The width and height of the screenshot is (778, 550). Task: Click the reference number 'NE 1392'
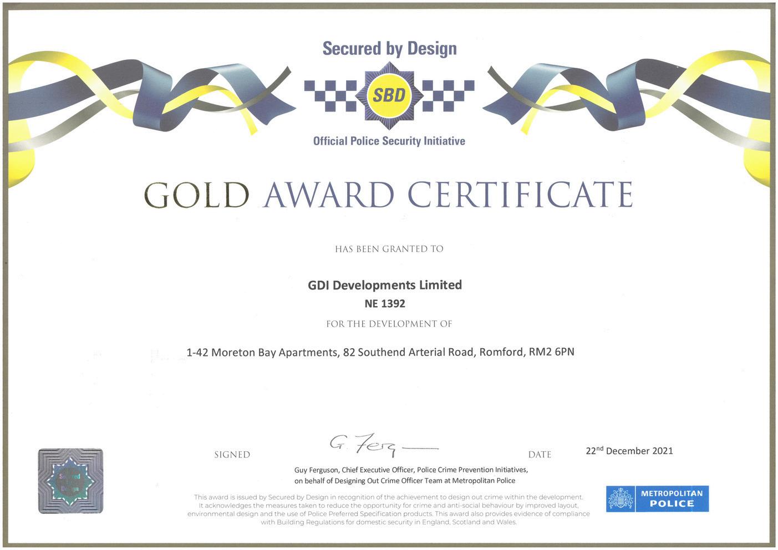[385, 304]
